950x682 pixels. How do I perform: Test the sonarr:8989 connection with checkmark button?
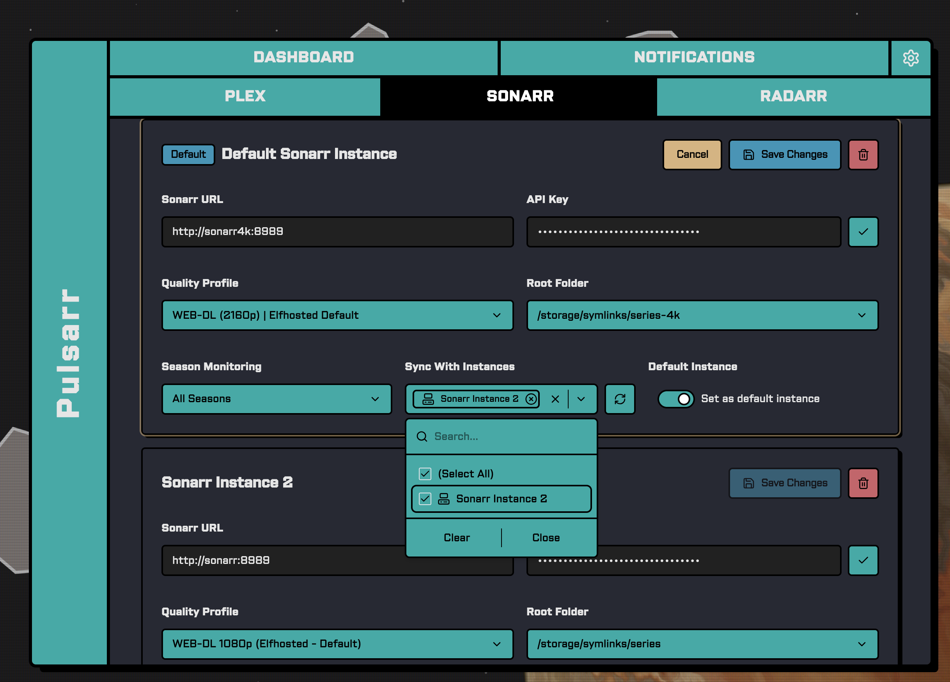[x=863, y=560]
